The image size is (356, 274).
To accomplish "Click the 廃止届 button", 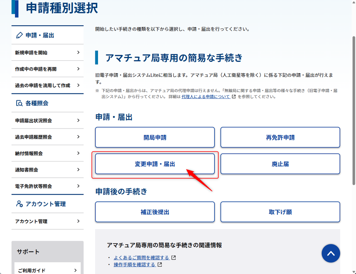I will pos(280,164).
